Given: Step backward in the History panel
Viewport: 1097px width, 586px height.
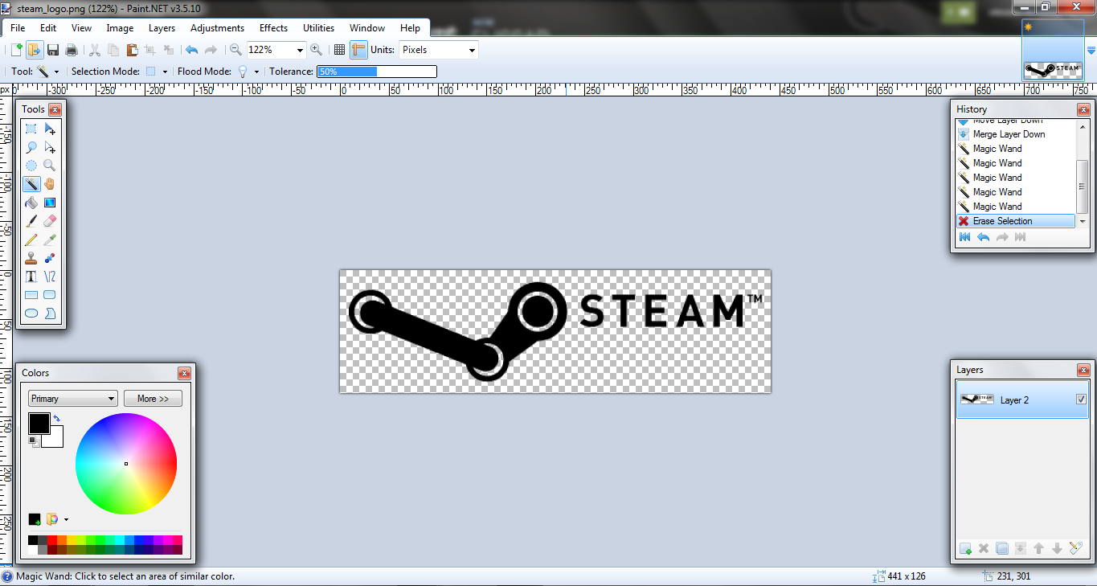Looking at the screenshot, I should (983, 237).
